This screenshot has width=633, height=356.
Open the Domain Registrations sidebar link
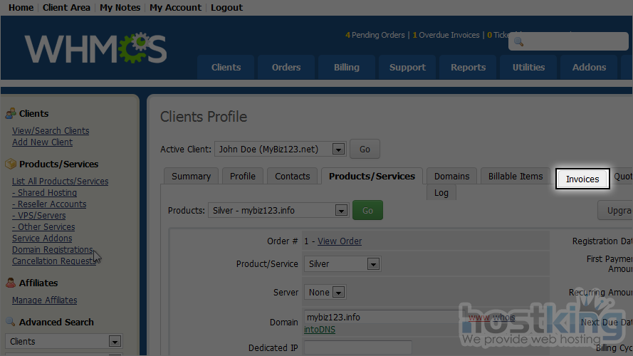coord(53,250)
